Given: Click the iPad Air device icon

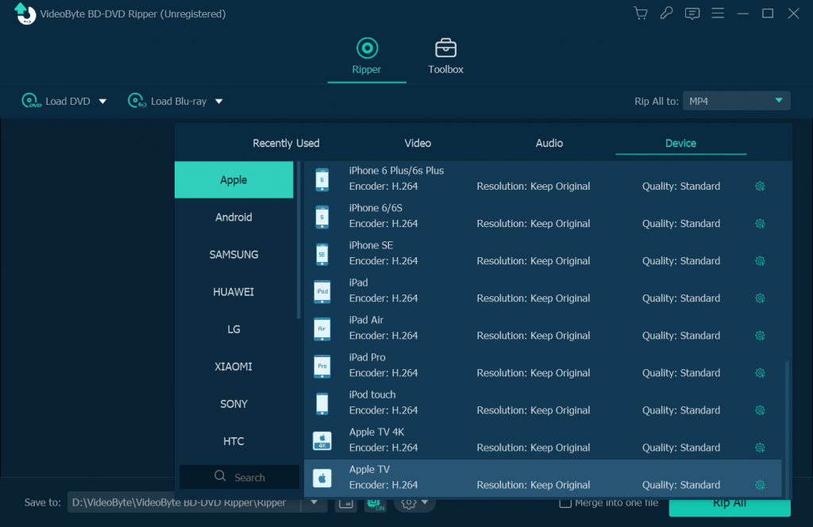Looking at the screenshot, I should [322, 329].
